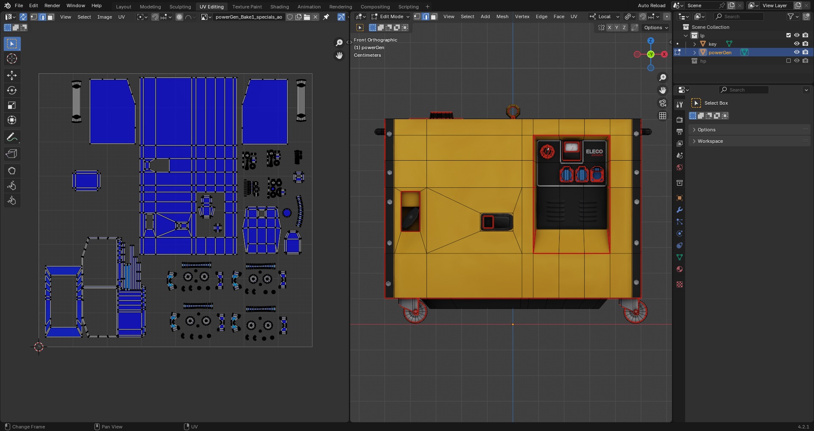Screen dimensions: 814x431
Task: Toggle Y mirror axis in 3D viewport
Action: click(x=617, y=28)
